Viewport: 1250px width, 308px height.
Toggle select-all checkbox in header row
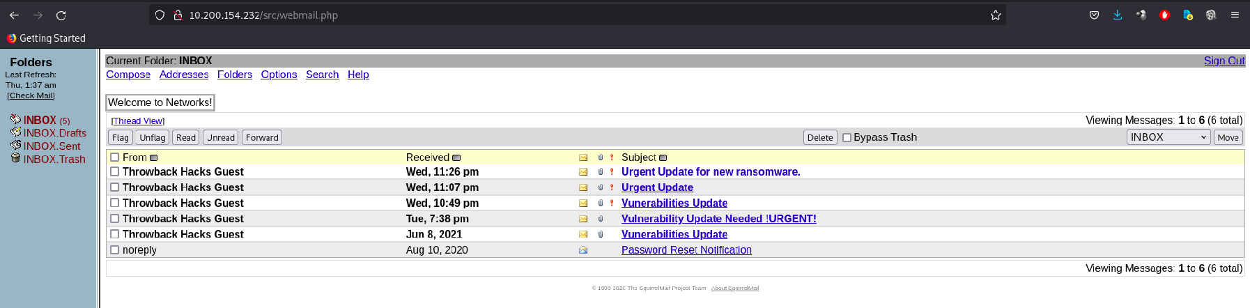point(115,157)
